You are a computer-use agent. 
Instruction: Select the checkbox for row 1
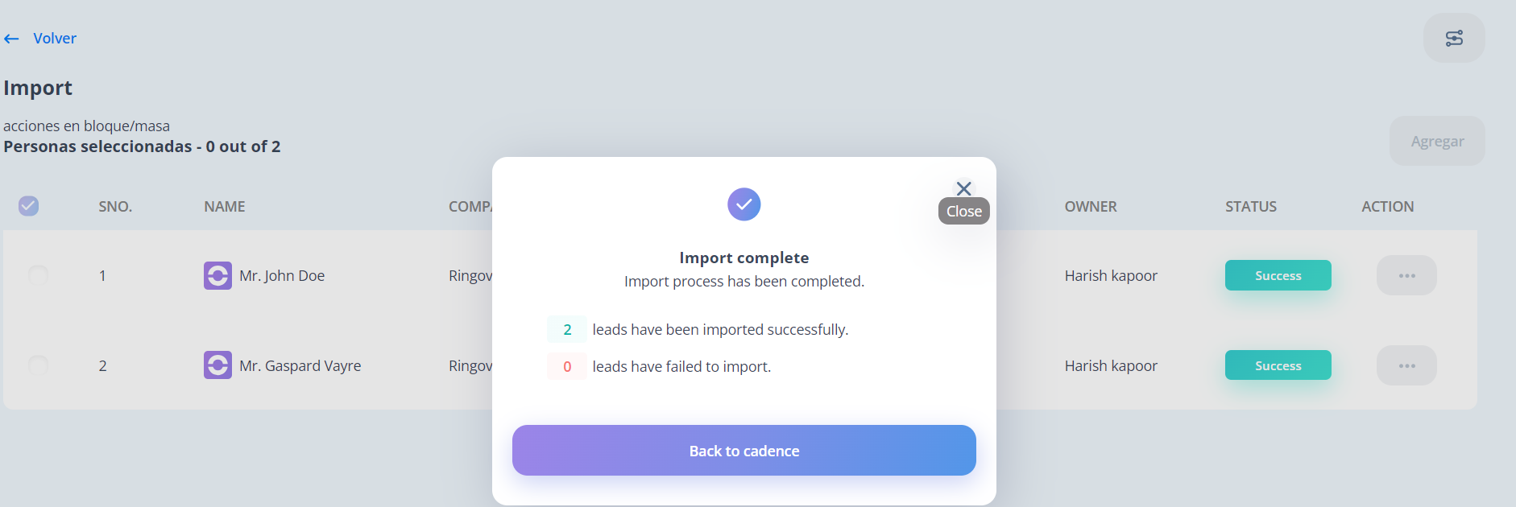click(x=38, y=275)
